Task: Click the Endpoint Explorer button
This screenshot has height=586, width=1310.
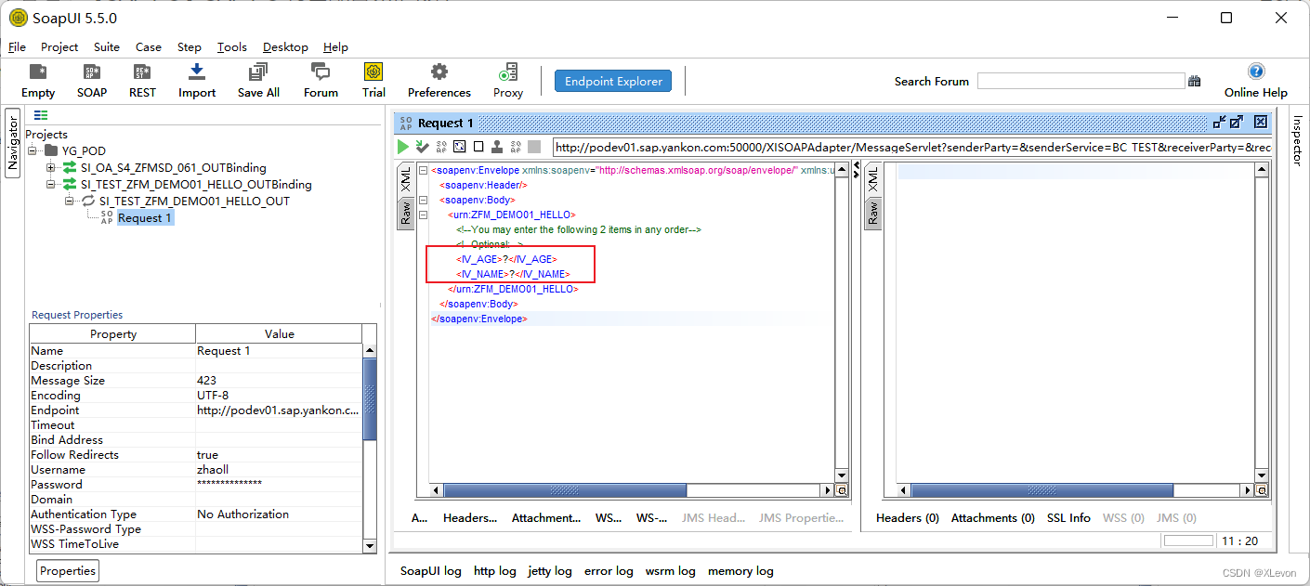Action: click(613, 81)
